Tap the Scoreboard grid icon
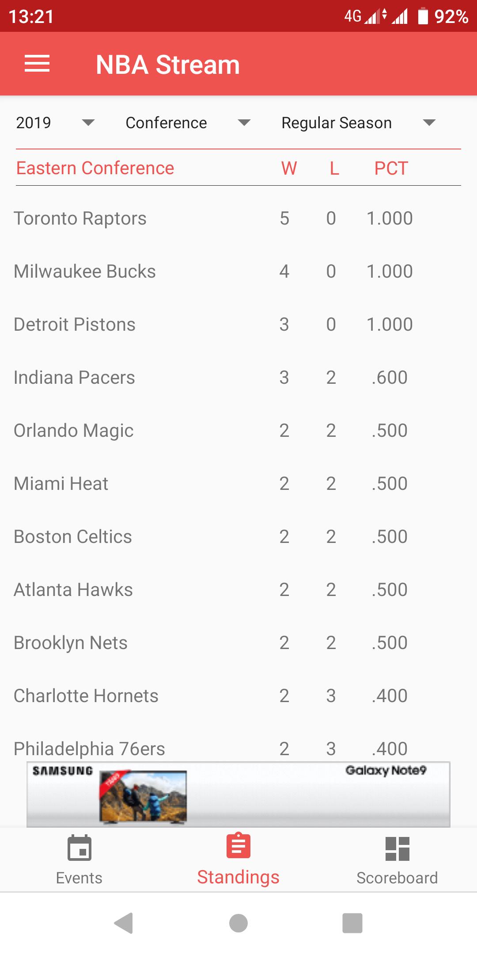Screen dimensions: 477x955 (397, 848)
